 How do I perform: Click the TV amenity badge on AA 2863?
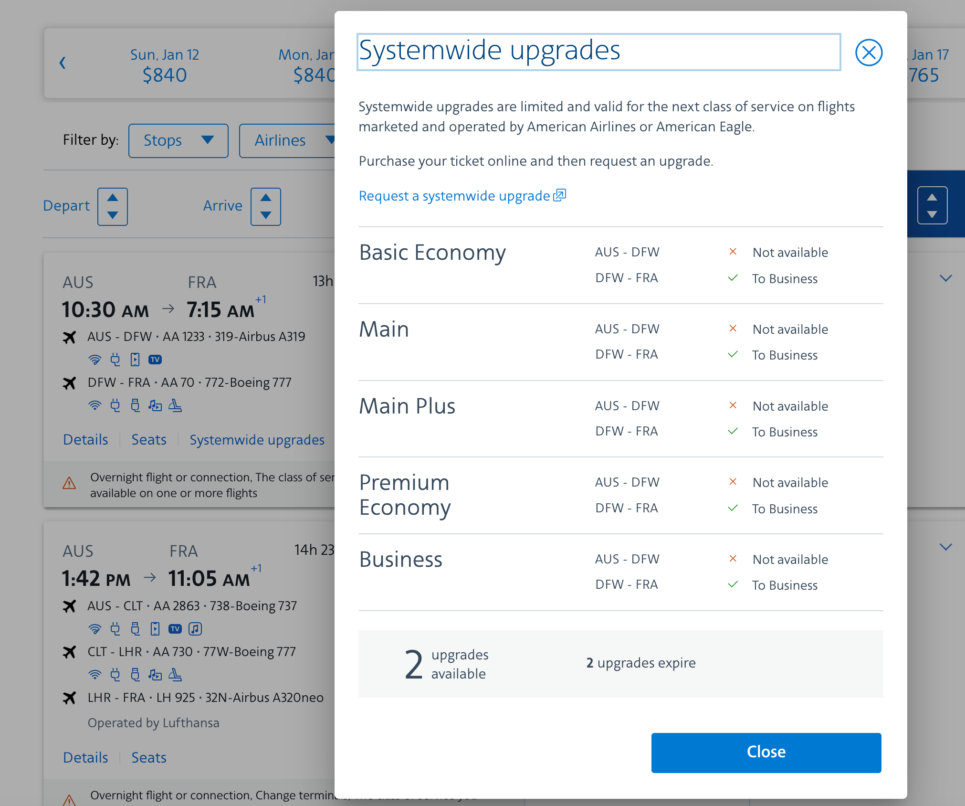coord(175,629)
